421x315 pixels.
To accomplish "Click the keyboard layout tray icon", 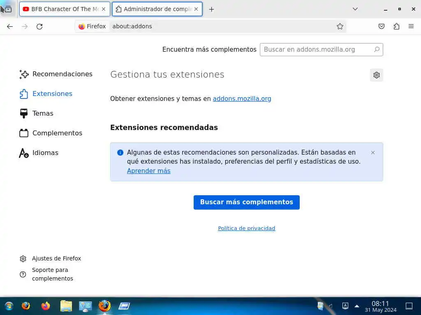I will tap(345, 306).
